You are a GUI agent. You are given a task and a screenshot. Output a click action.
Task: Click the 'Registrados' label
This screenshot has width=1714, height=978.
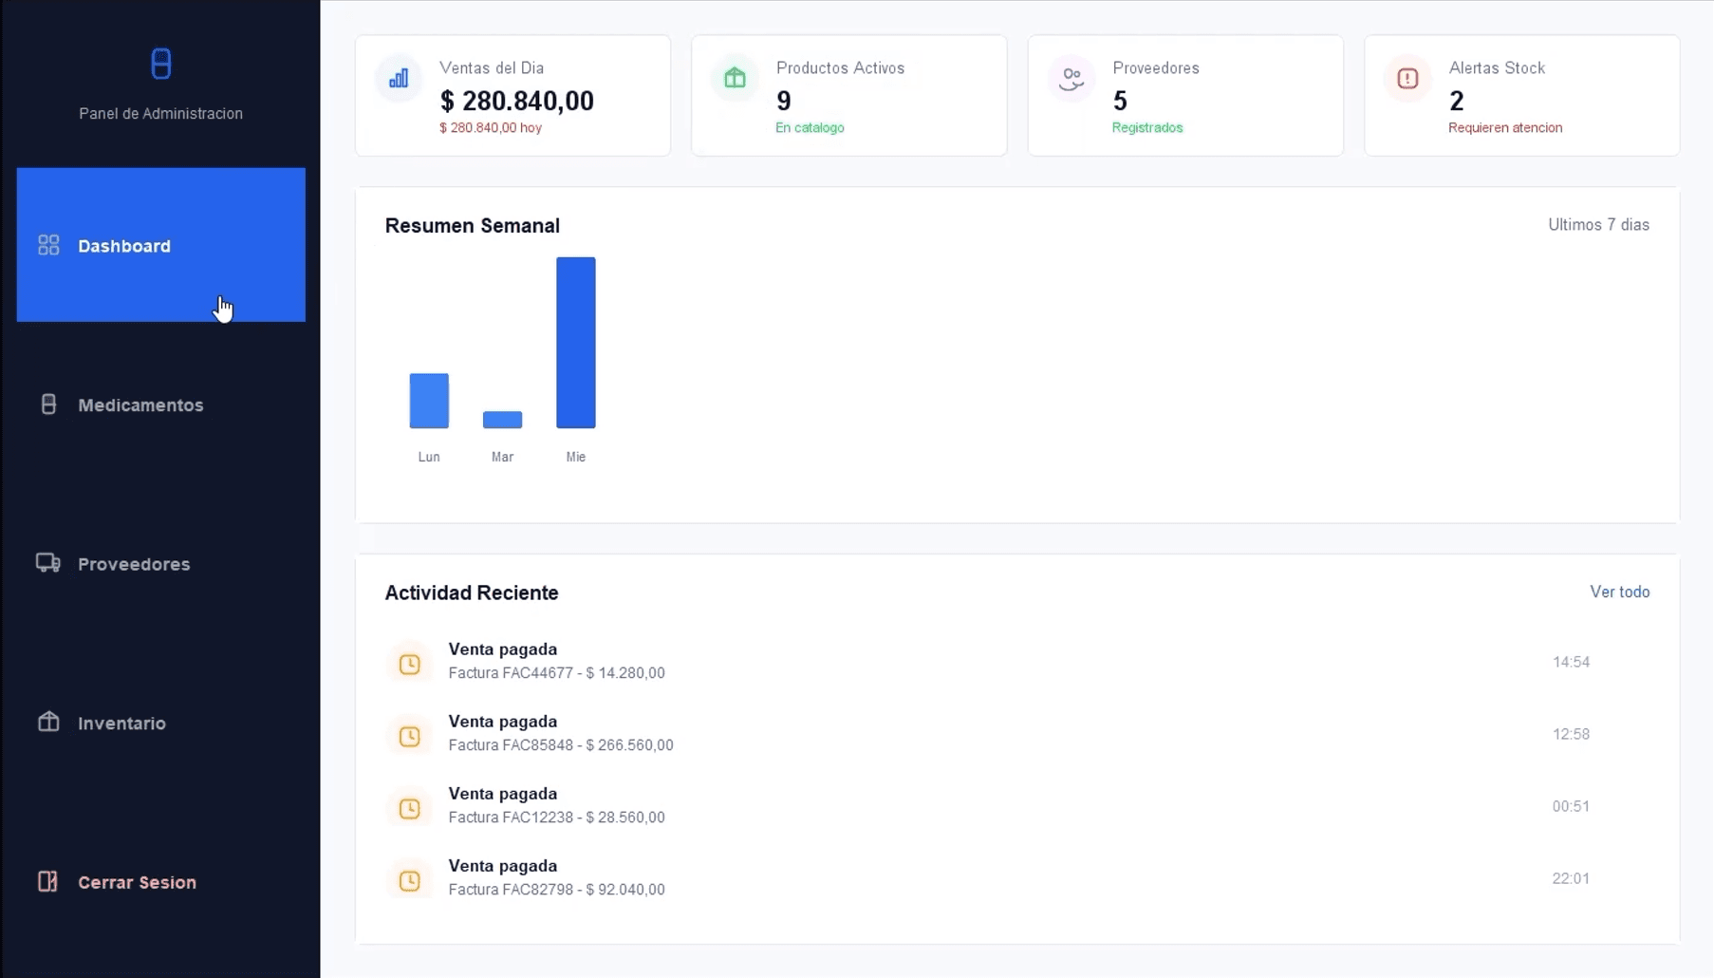point(1147,127)
